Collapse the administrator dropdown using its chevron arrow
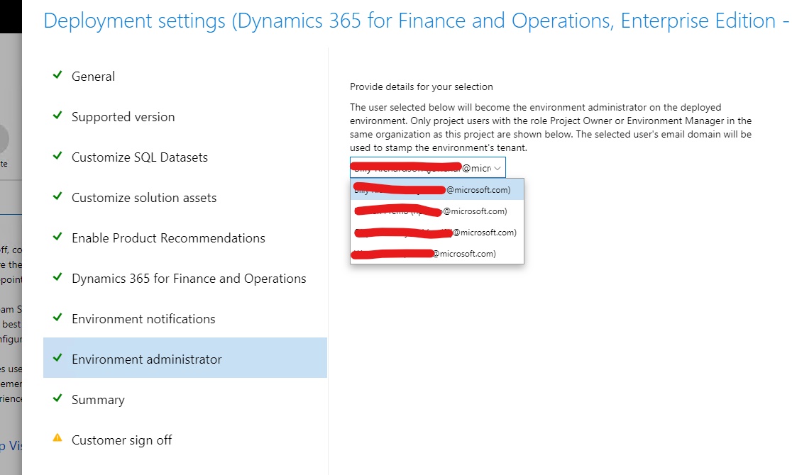 (x=497, y=168)
